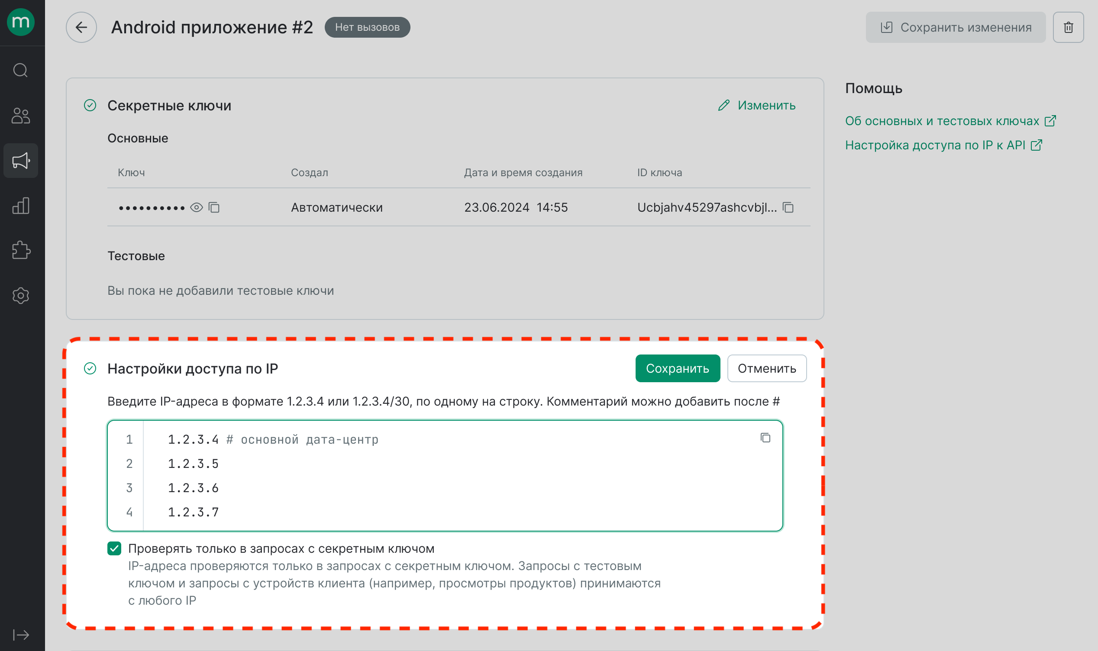Click the line 1.2.3.6 in the editor
This screenshot has height=651, width=1098.
point(193,488)
